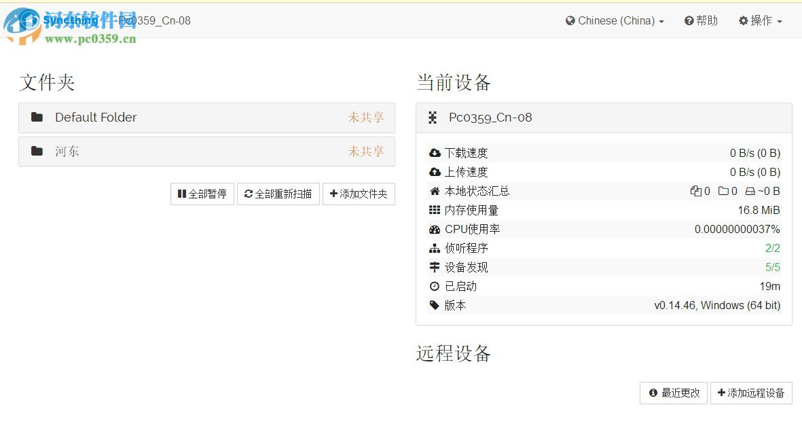Screen dimensions: 802x443
Task: Collapse the Pc0359_Cn-08 device panel
Action: [x=603, y=118]
